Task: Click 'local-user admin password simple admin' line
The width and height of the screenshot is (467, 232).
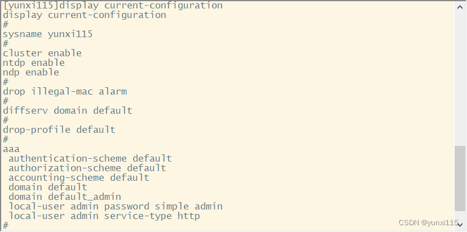Action: click(116, 206)
